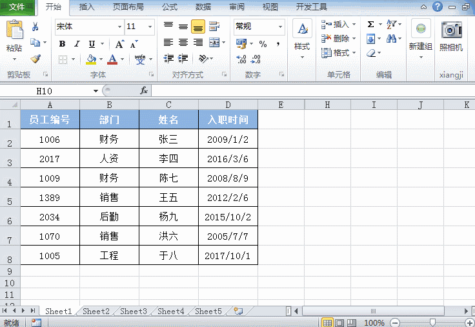Select cell containing 张三
Screen dimensions: 475x327
tap(168, 139)
